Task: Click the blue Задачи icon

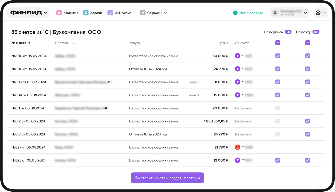Action: point(86,13)
